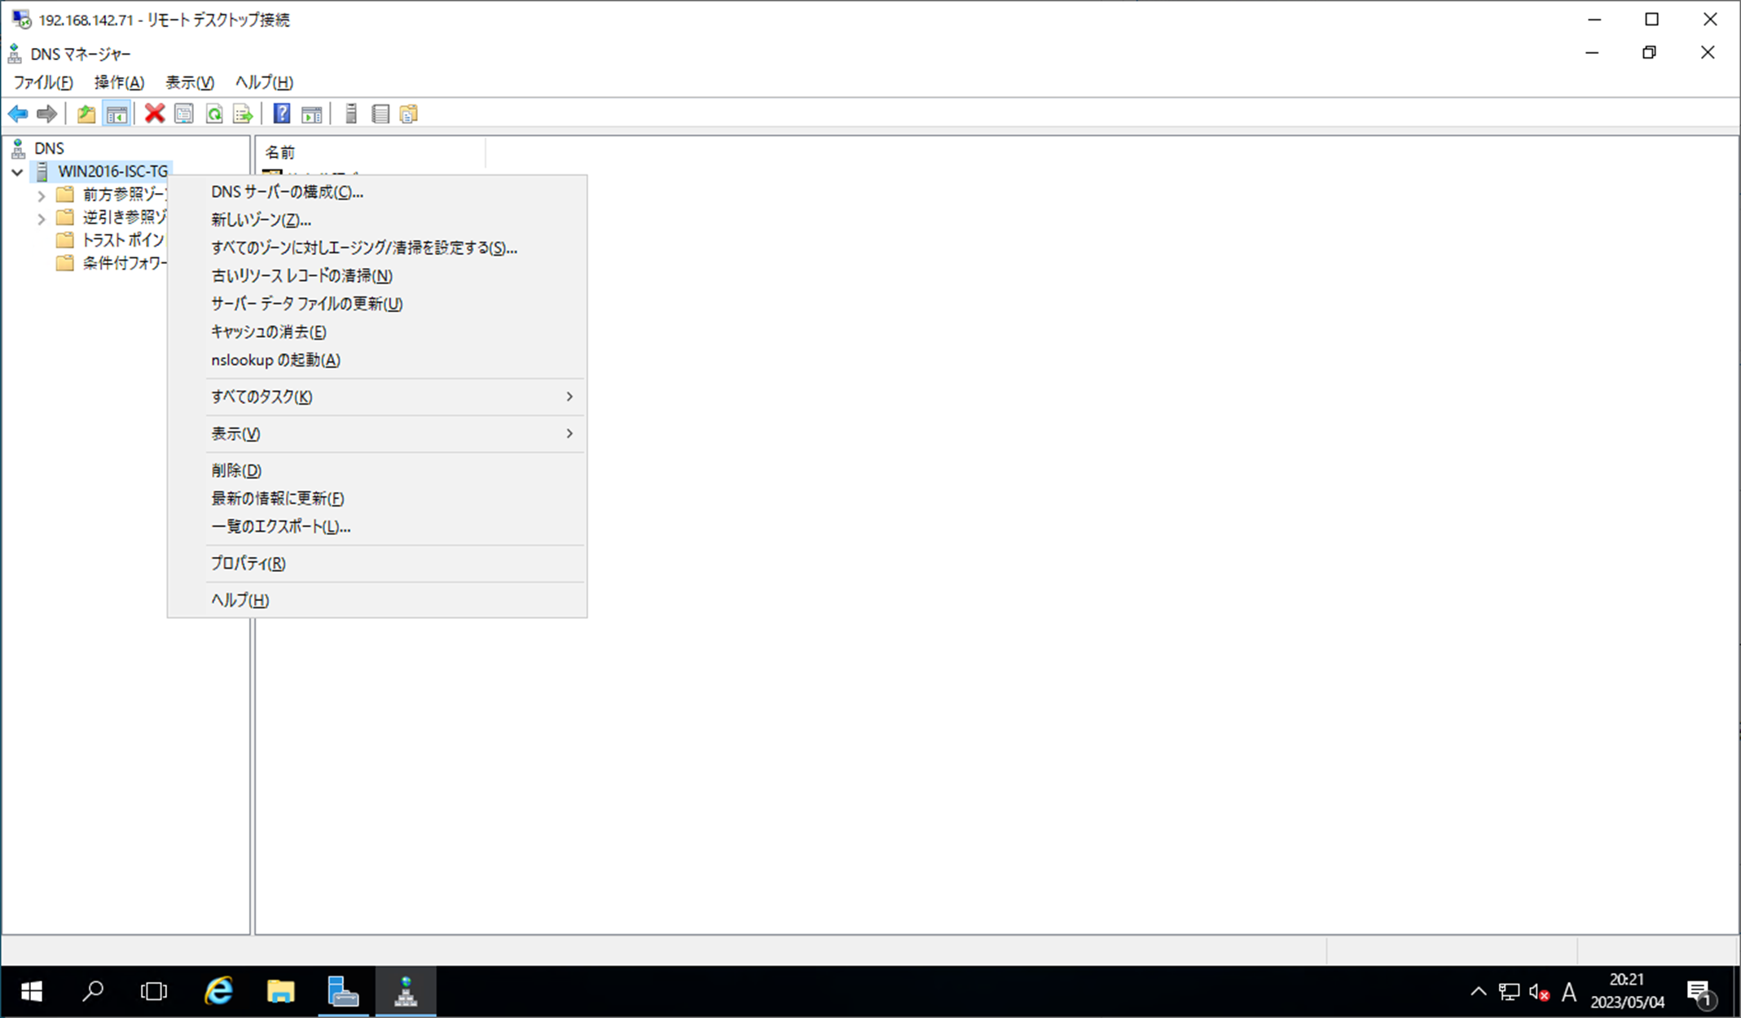Click the green refresh toolbar icon
This screenshot has width=1741, height=1018.
pos(213,114)
